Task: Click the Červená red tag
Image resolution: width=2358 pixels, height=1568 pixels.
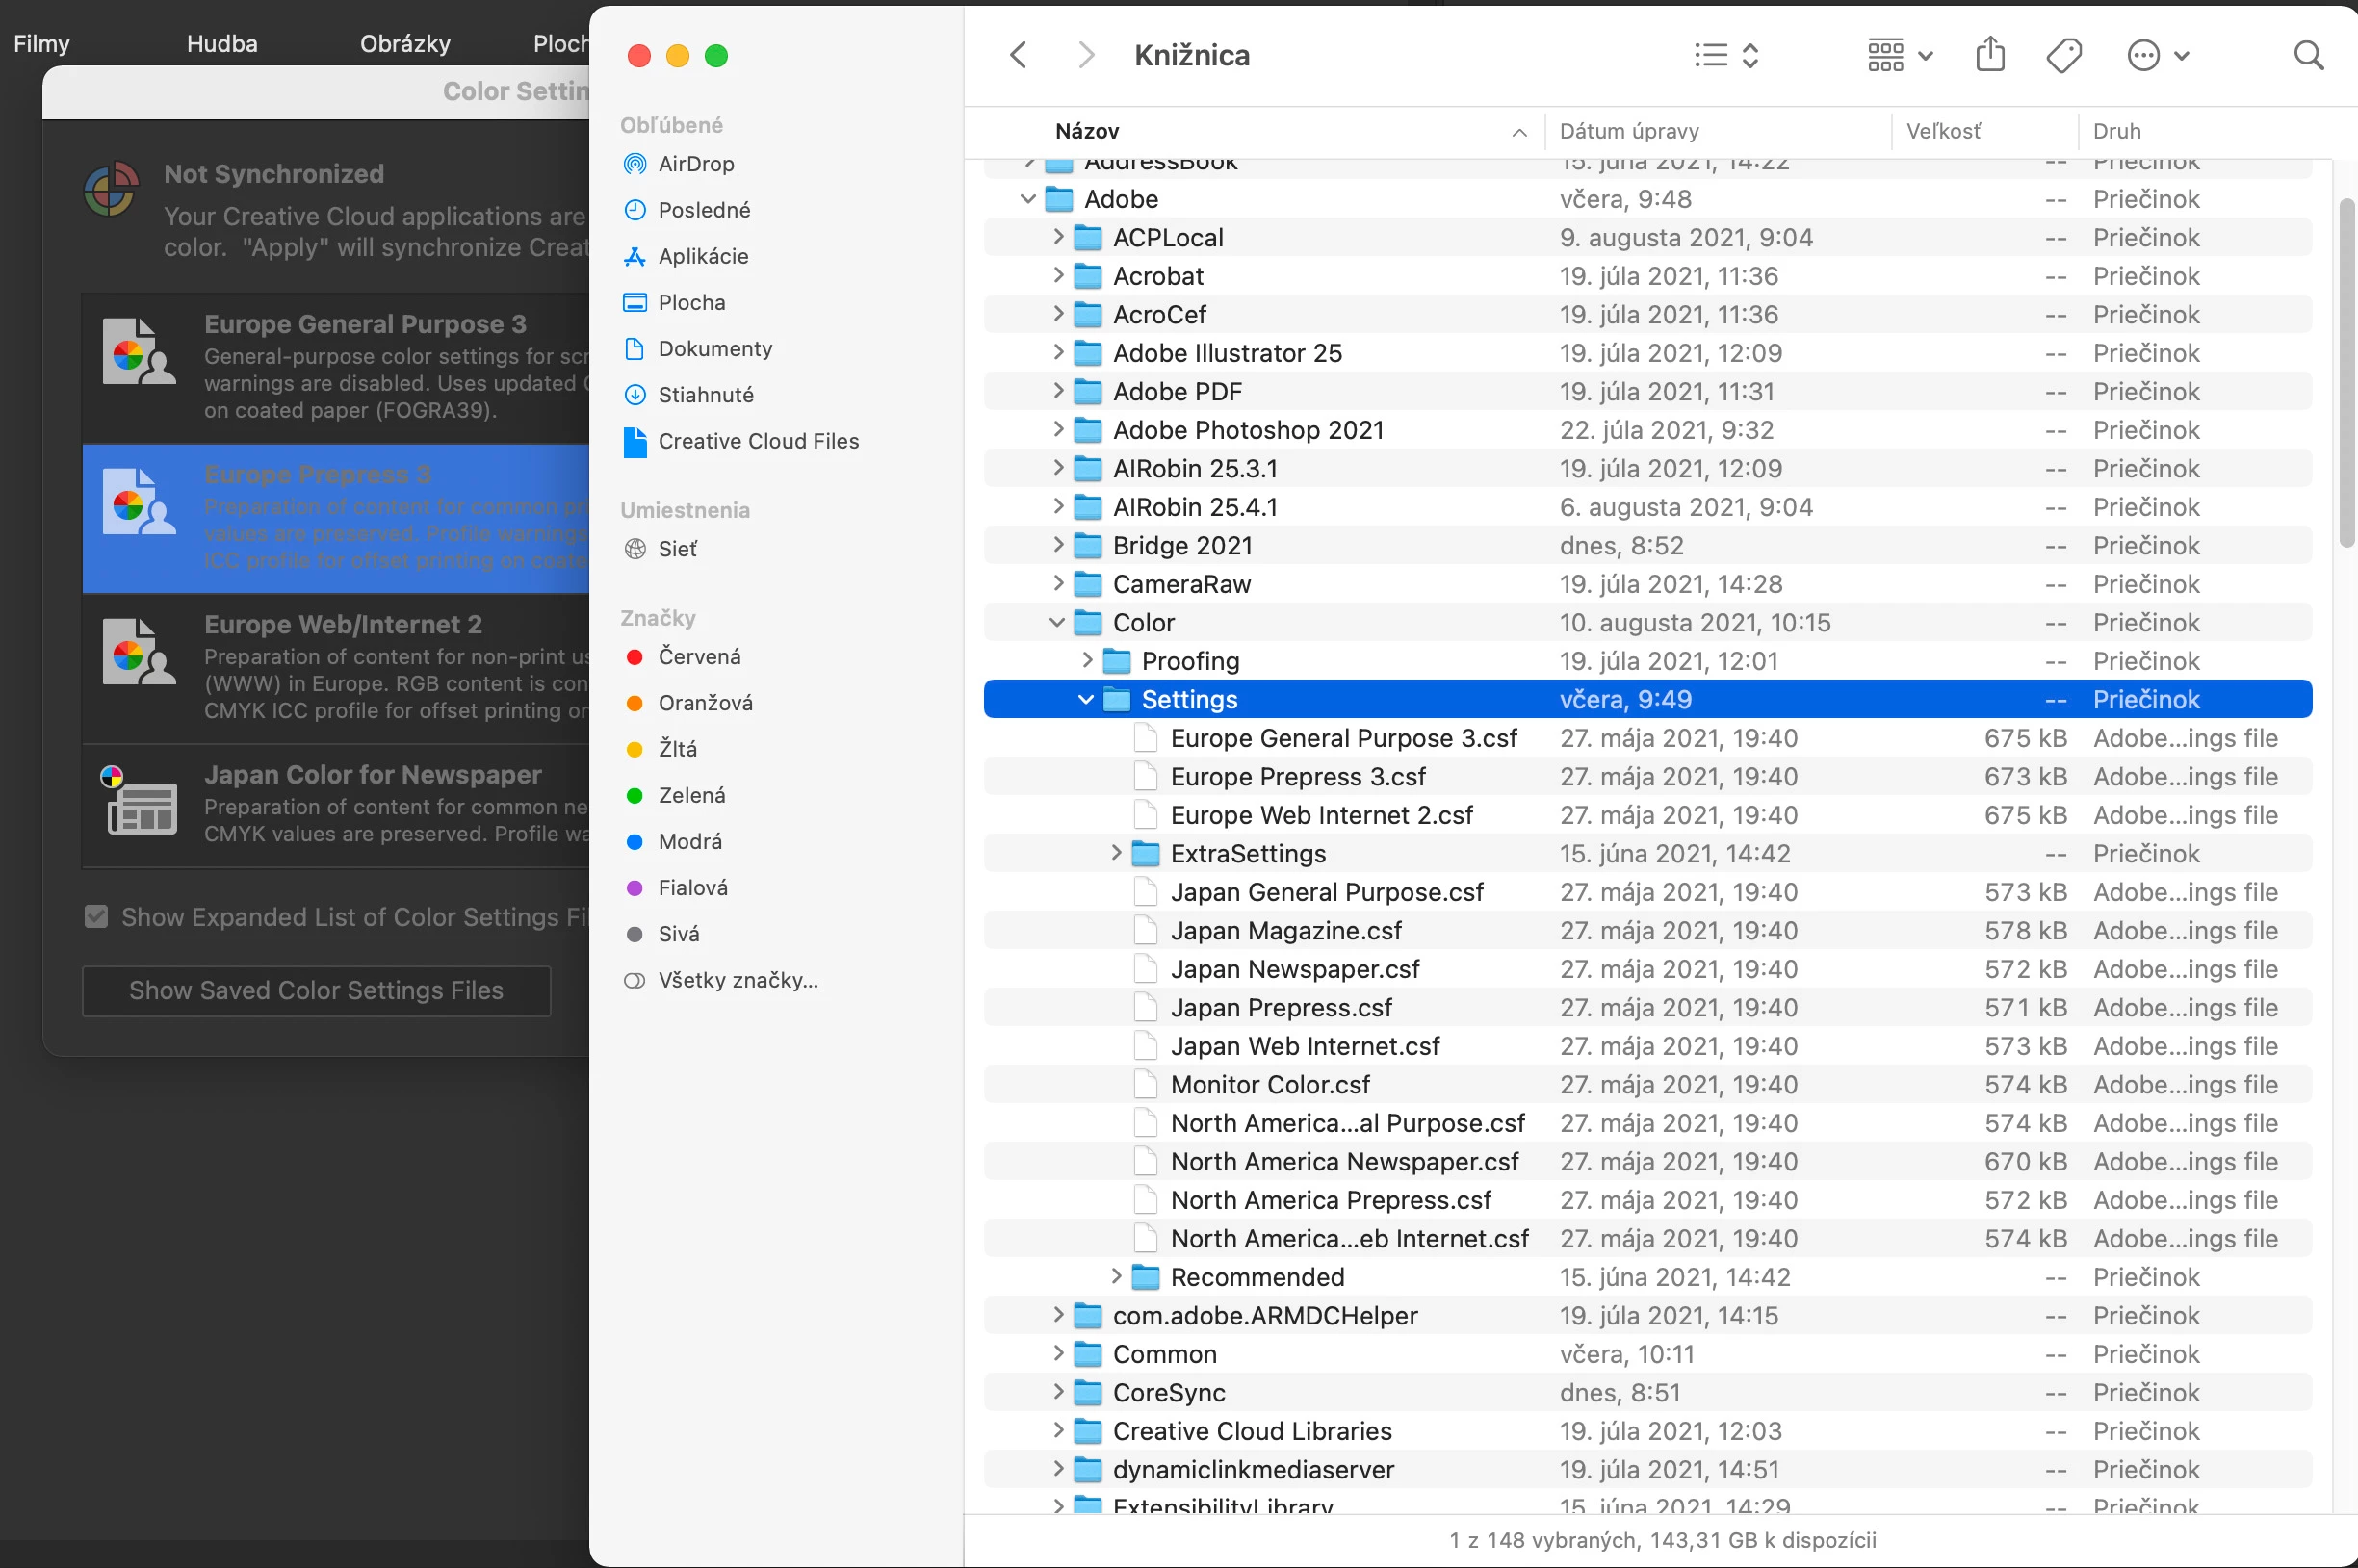Action: 698,657
